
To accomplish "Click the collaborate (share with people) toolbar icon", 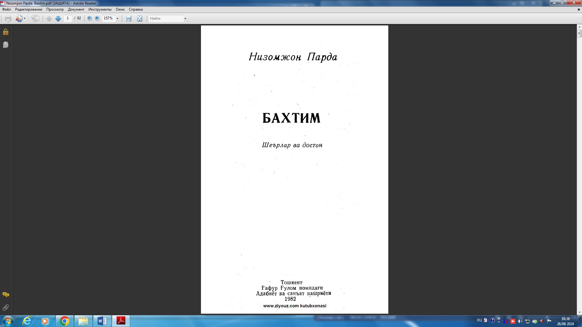I will click(19, 18).
